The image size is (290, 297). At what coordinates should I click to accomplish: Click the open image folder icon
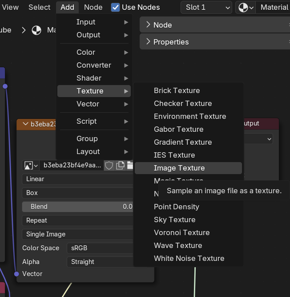click(x=130, y=166)
